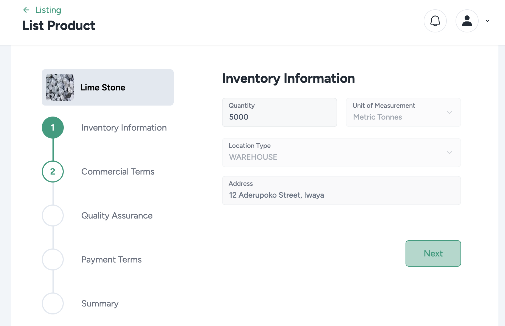Select step 1 circle in stepper

53,128
